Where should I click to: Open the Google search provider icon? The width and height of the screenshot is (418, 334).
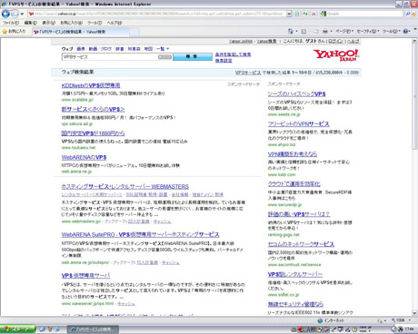tap(323, 14)
